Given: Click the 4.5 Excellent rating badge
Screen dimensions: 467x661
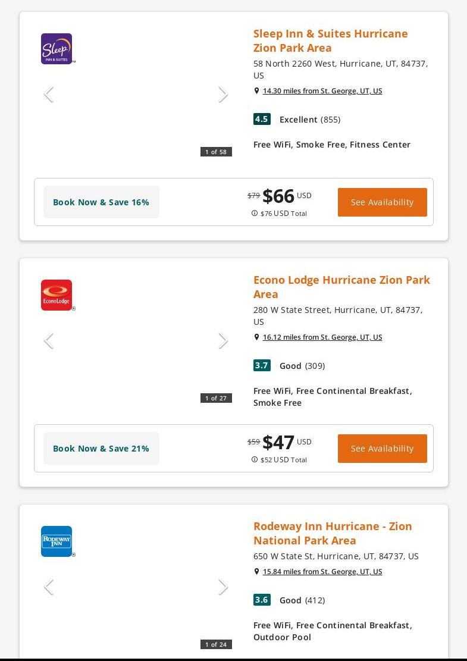Looking at the screenshot, I should point(262,119).
